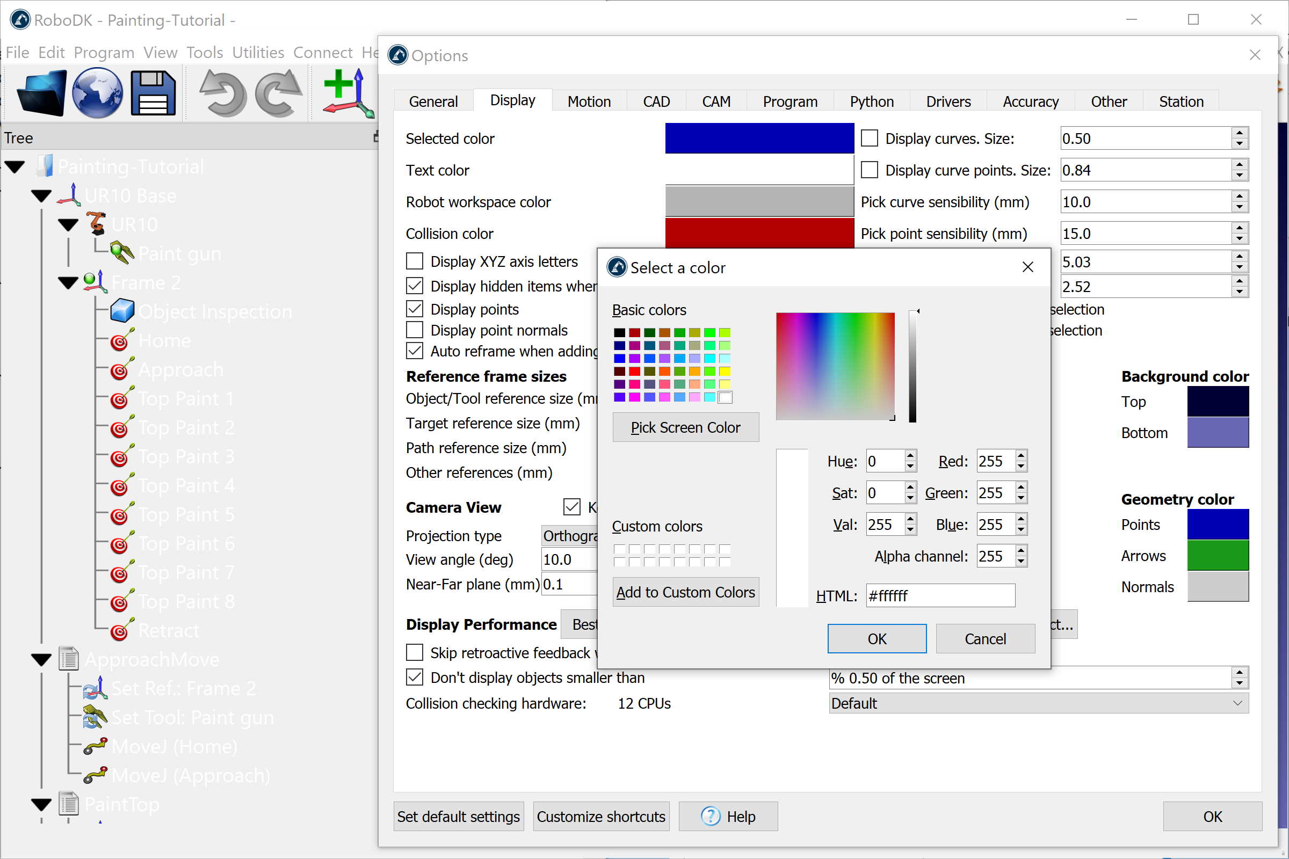Screen dimensions: 1289x859
Task: Collapse the Frame 2 tree node
Action: pyautogui.click(x=68, y=283)
